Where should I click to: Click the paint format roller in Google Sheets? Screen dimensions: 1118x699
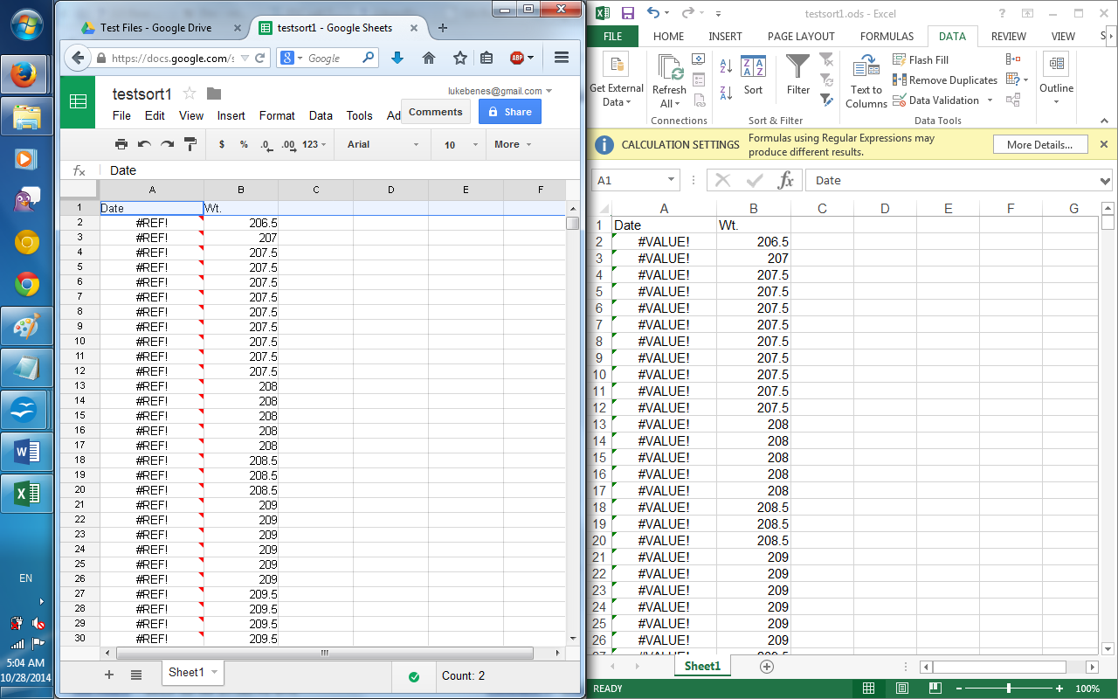190,145
